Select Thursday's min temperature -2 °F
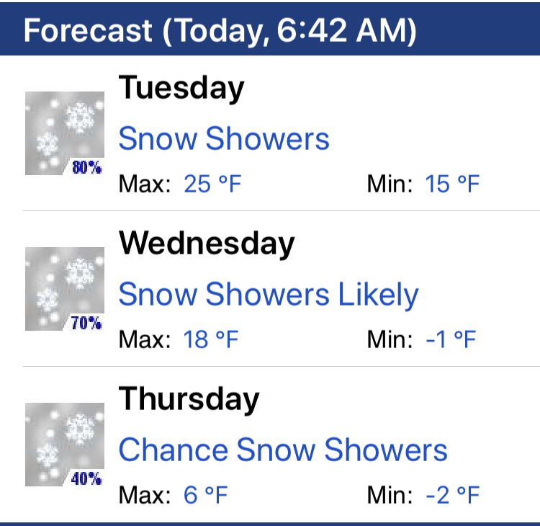Viewport: 540px width, 526px height. (452, 495)
